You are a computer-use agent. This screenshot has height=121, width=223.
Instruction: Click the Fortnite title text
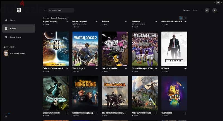coord(106,22)
